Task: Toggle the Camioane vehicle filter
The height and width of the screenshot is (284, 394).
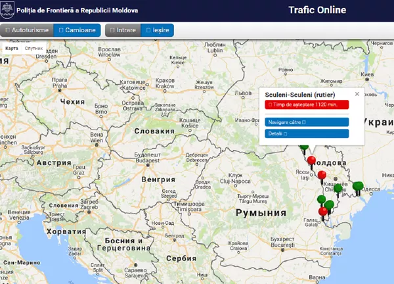Action: pos(77,30)
